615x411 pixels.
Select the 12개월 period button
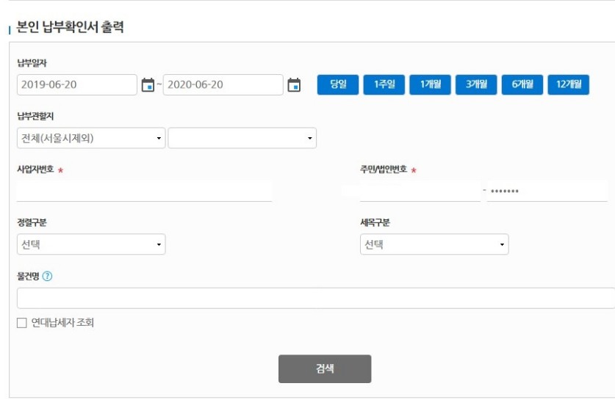(568, 84)
